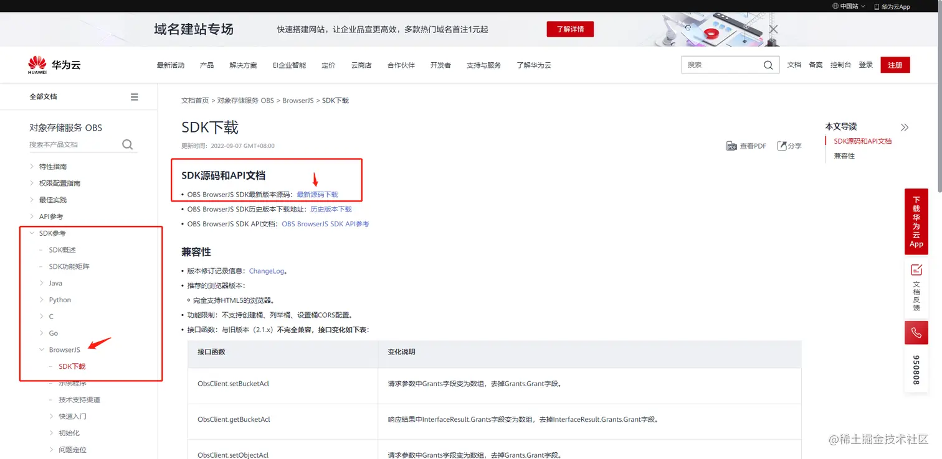The height and width of the screenshot is (459, 942).
Task: Click the sidebar documentation search icon
Action: tap(128, 144)
